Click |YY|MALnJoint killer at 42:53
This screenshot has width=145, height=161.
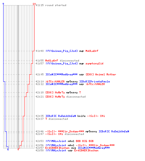coord(56,141)
